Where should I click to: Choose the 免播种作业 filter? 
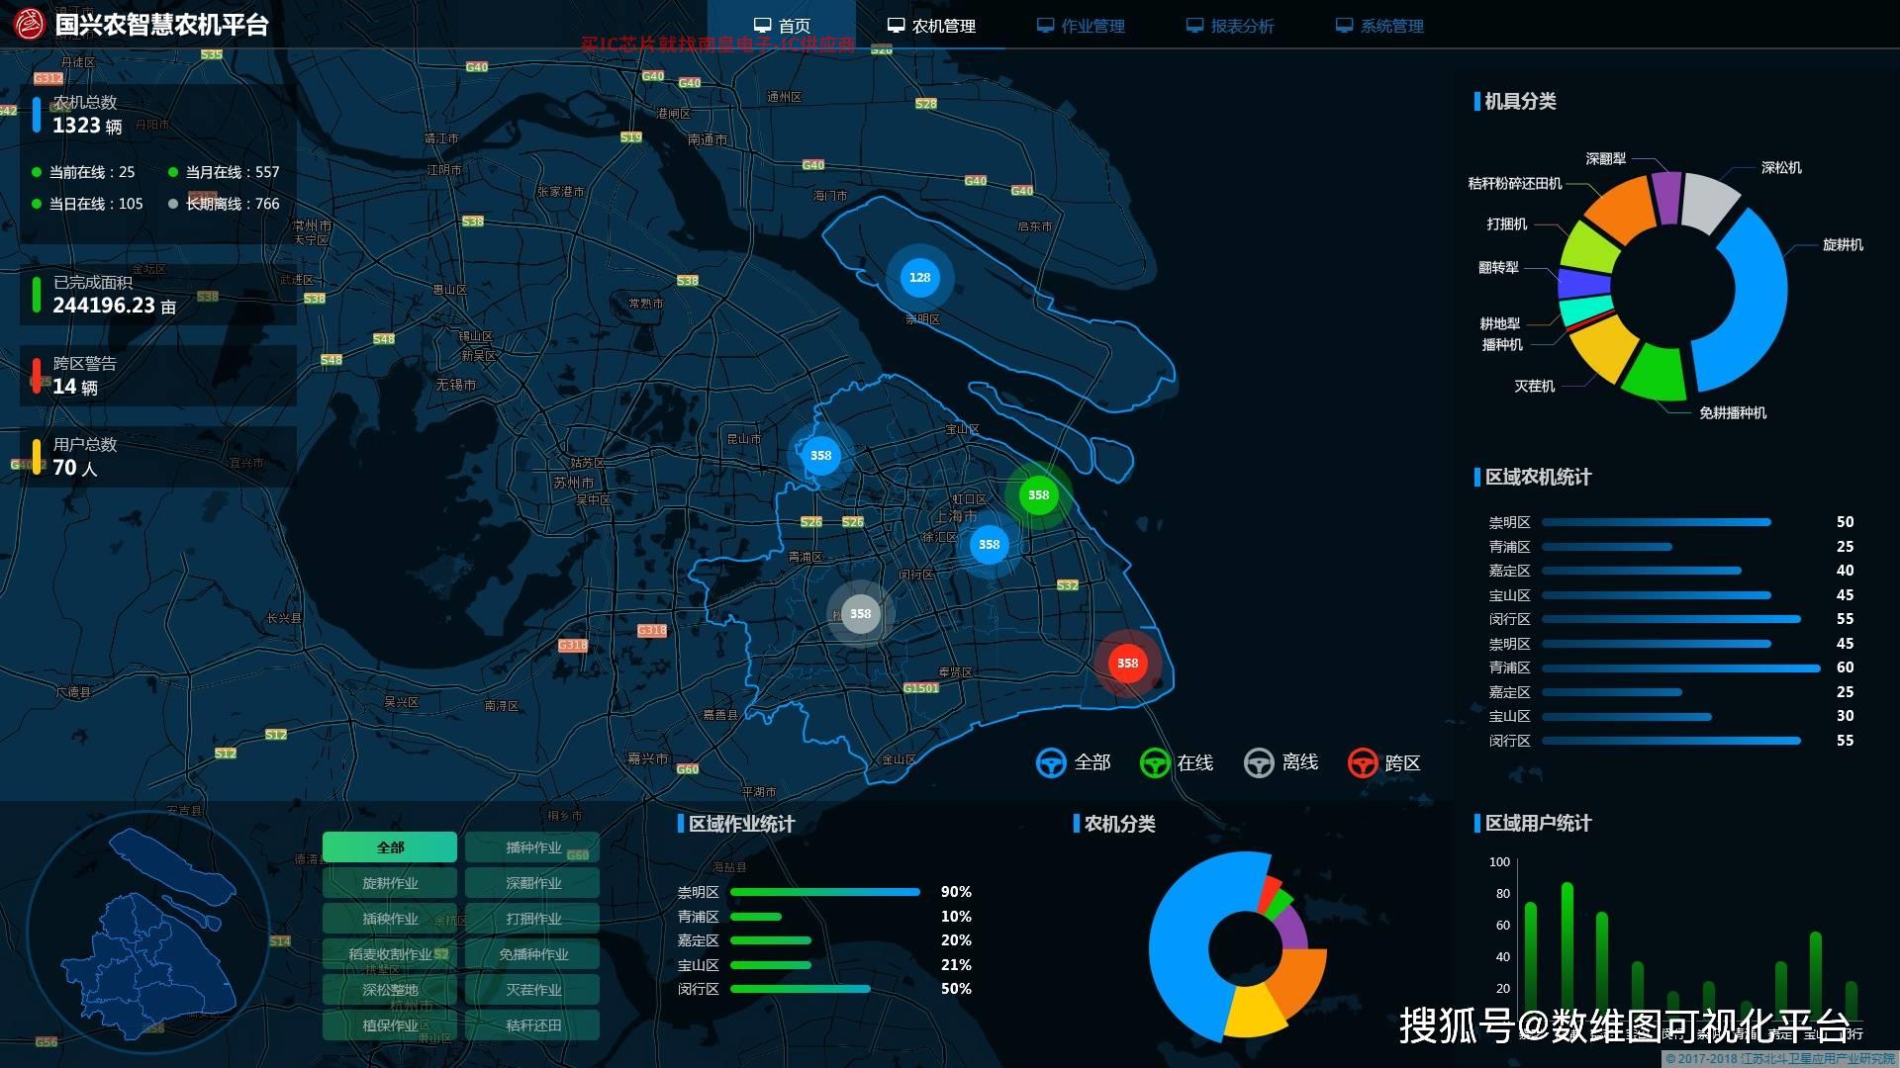(x=532, y=954)
